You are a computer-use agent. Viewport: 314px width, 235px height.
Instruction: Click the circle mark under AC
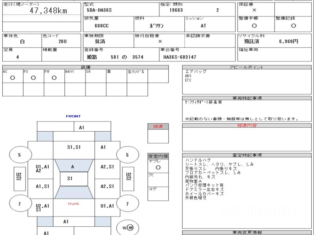[13, 78]
